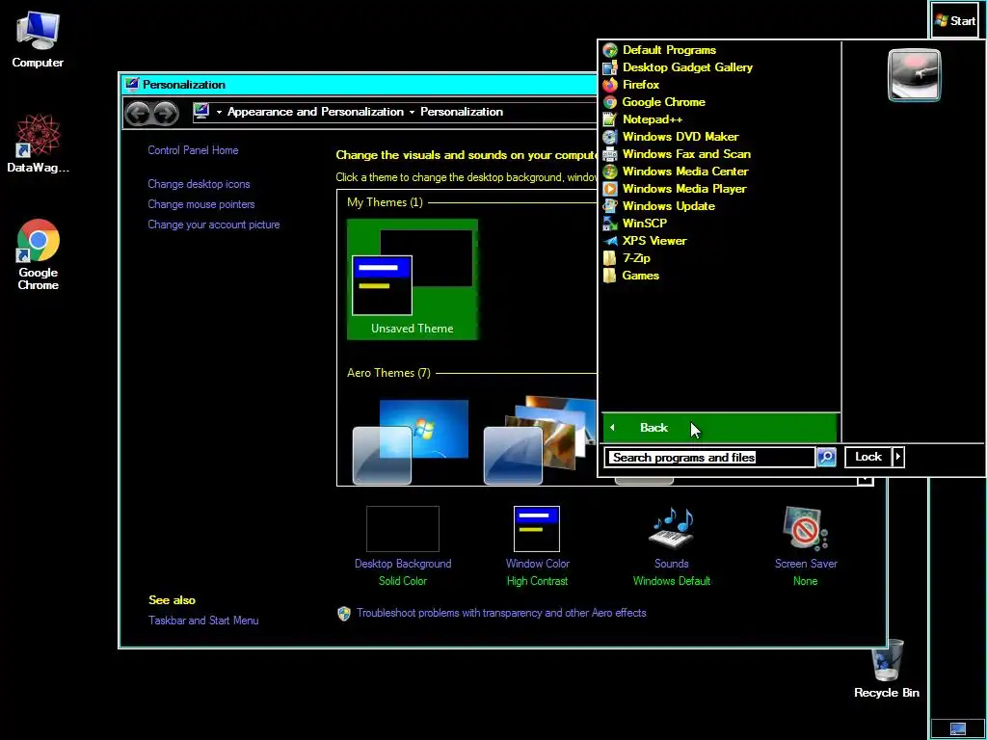Click the Lock button
987x740 pixels.
(868, 457)
